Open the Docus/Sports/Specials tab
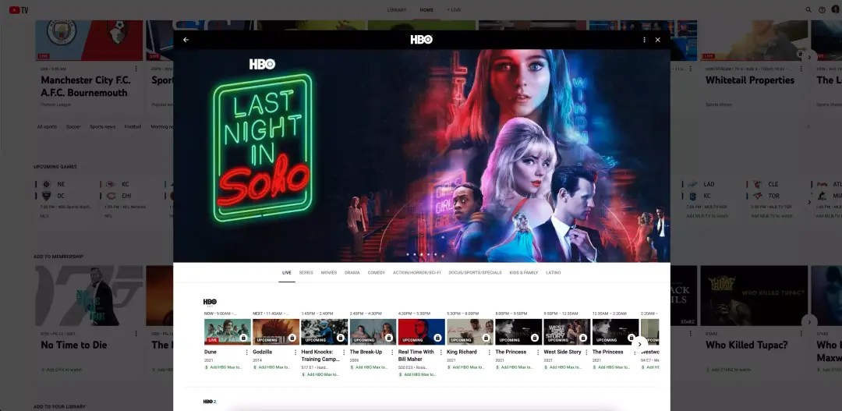Image resolution: width=842 pixels, height=411 pixels. (x=476, y=273)
